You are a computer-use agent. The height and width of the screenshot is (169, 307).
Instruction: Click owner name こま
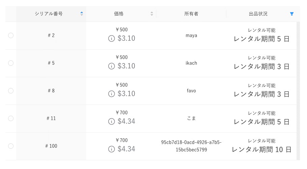(x=191, y=118)
